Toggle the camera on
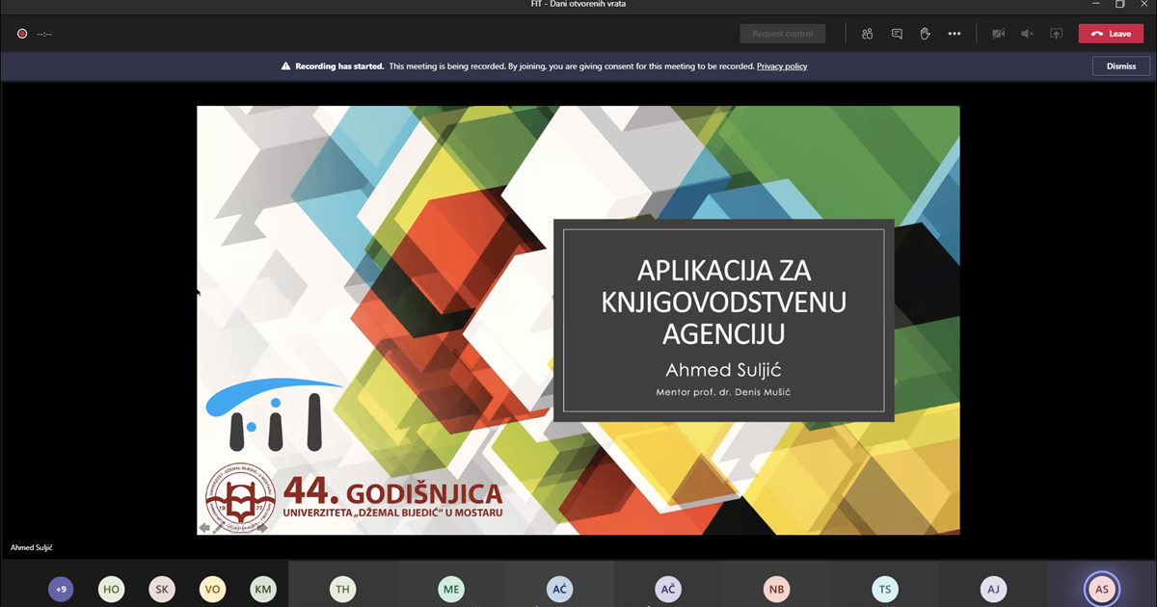The height and width of the screenshot is (607, 1157). [998, 34]
